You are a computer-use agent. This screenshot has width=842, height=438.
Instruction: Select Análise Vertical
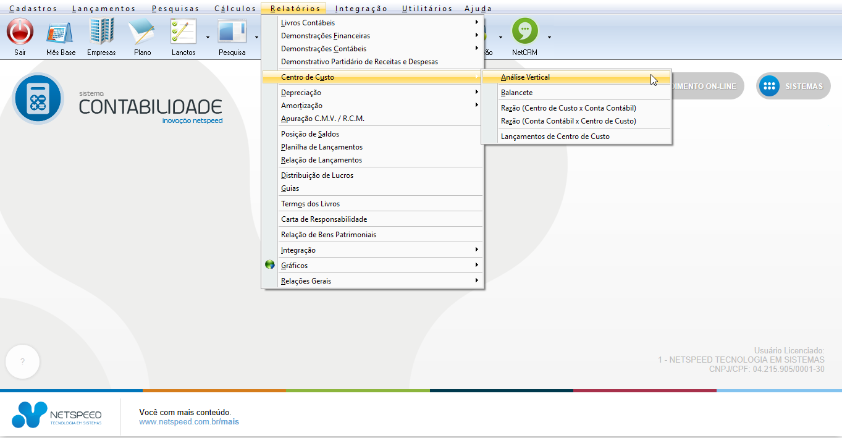576,77
